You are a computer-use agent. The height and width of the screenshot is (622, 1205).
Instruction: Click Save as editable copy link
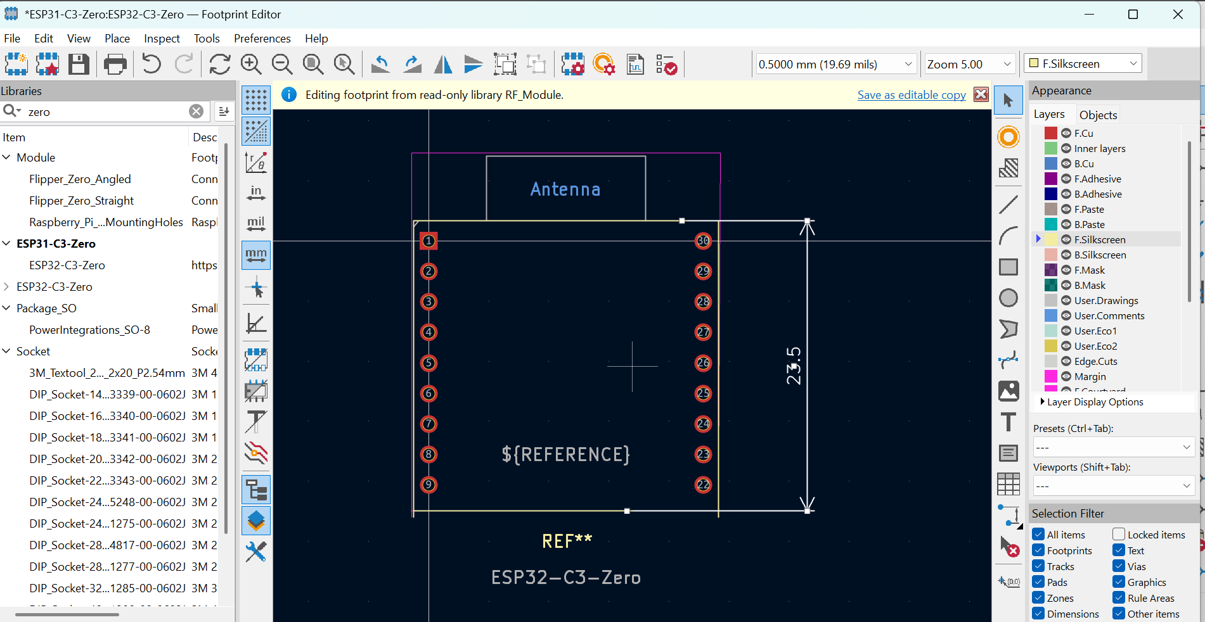coord(912,94)
